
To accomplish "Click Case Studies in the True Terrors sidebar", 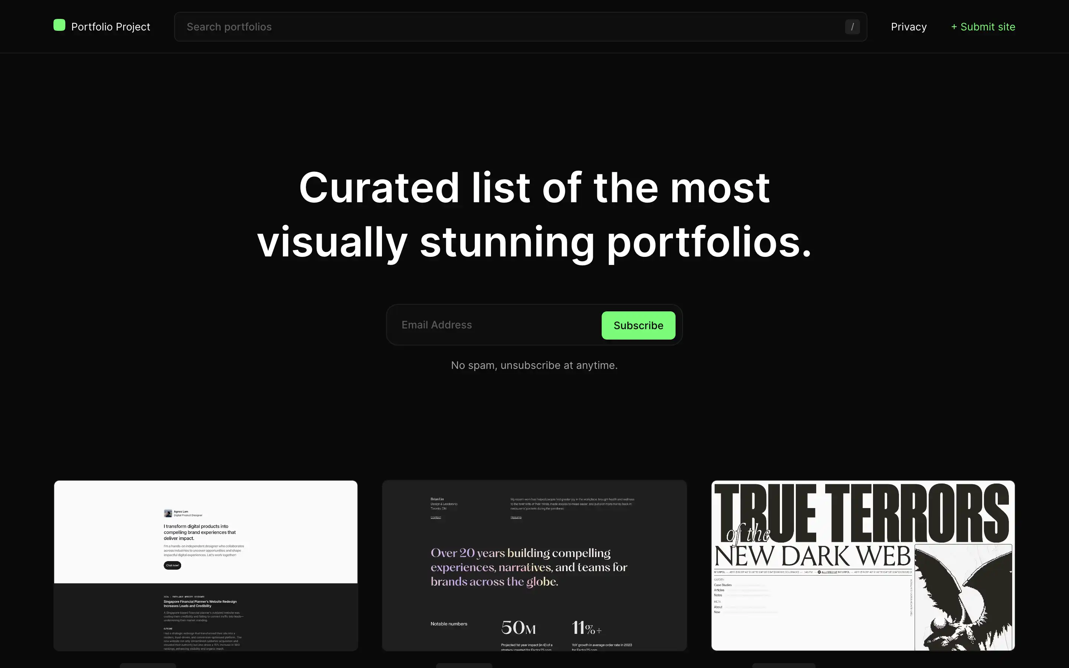I will click(x=723, y=584).
